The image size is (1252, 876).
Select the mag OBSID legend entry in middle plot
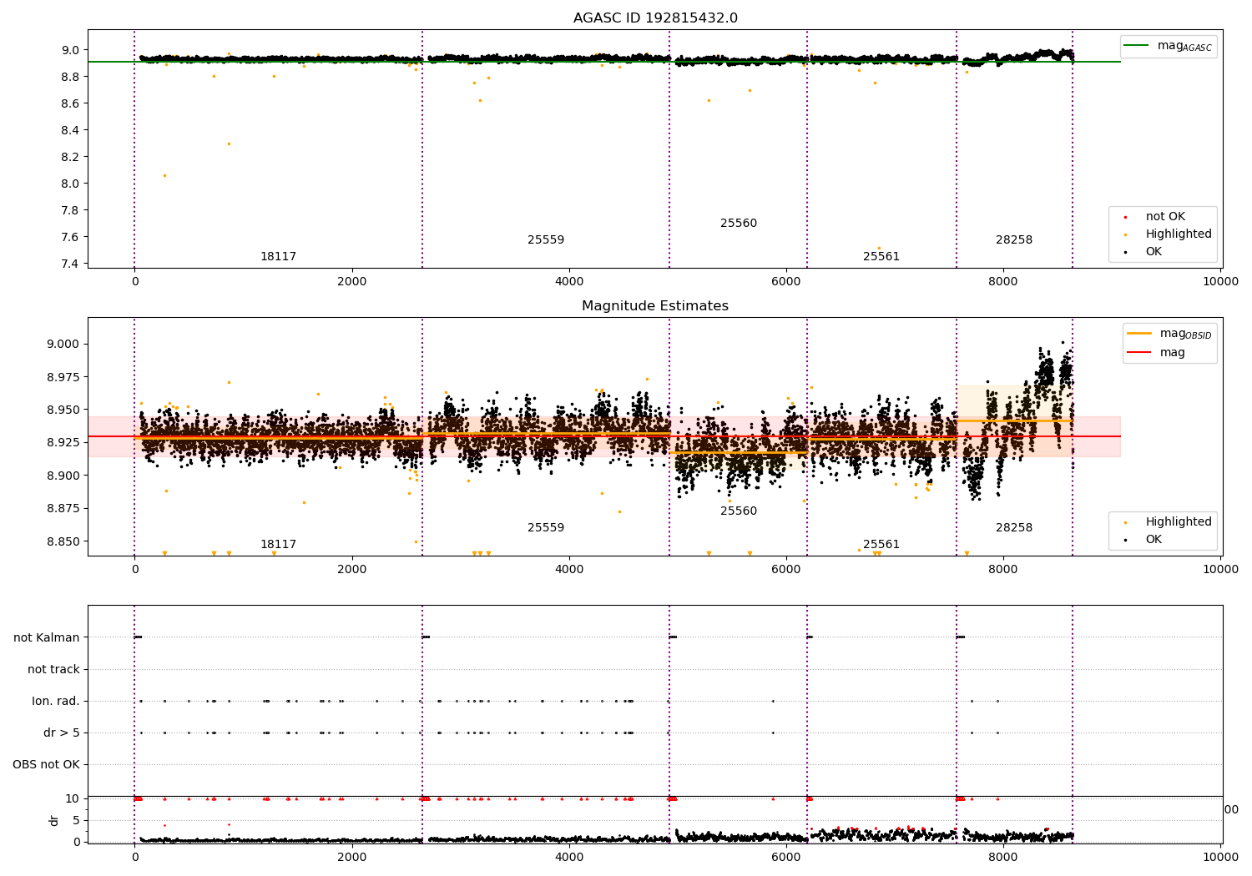(1169, 334)
